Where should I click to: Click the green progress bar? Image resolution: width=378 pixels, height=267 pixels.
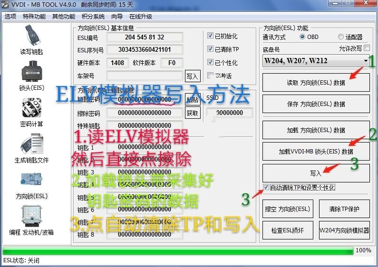(x=178, y=250)
